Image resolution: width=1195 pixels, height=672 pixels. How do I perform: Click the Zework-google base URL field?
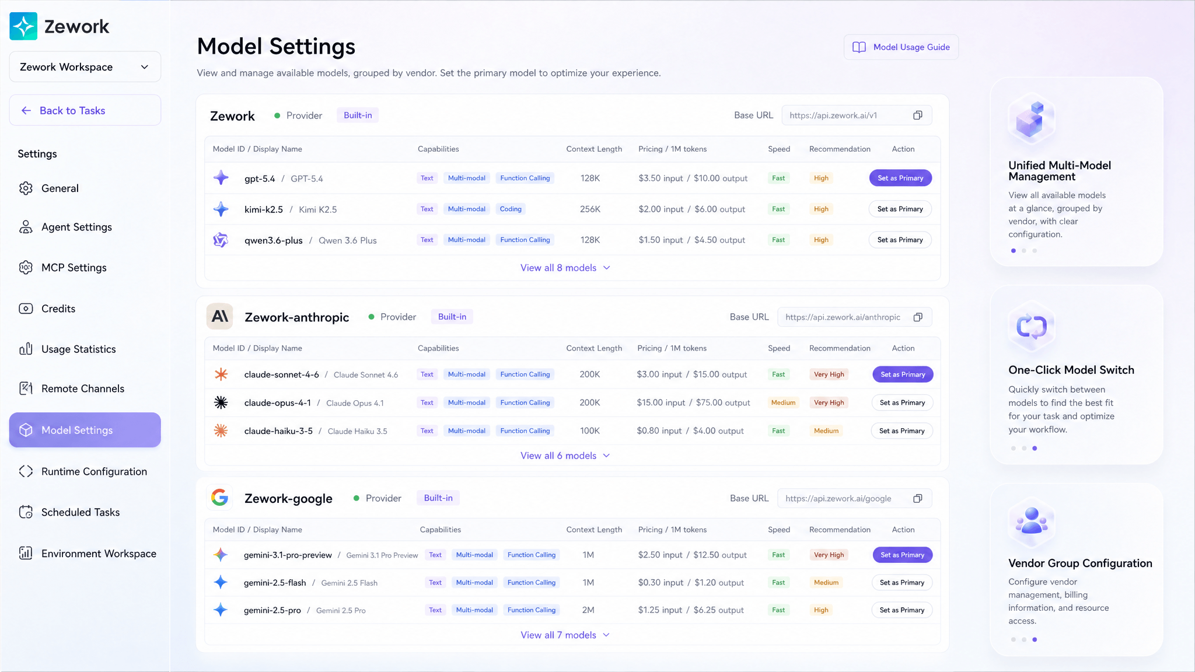(x=855, y=499)
